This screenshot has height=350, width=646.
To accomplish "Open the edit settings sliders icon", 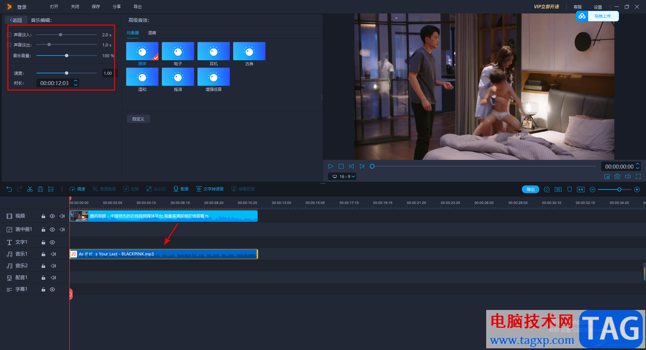I will (x=51, y=189).
